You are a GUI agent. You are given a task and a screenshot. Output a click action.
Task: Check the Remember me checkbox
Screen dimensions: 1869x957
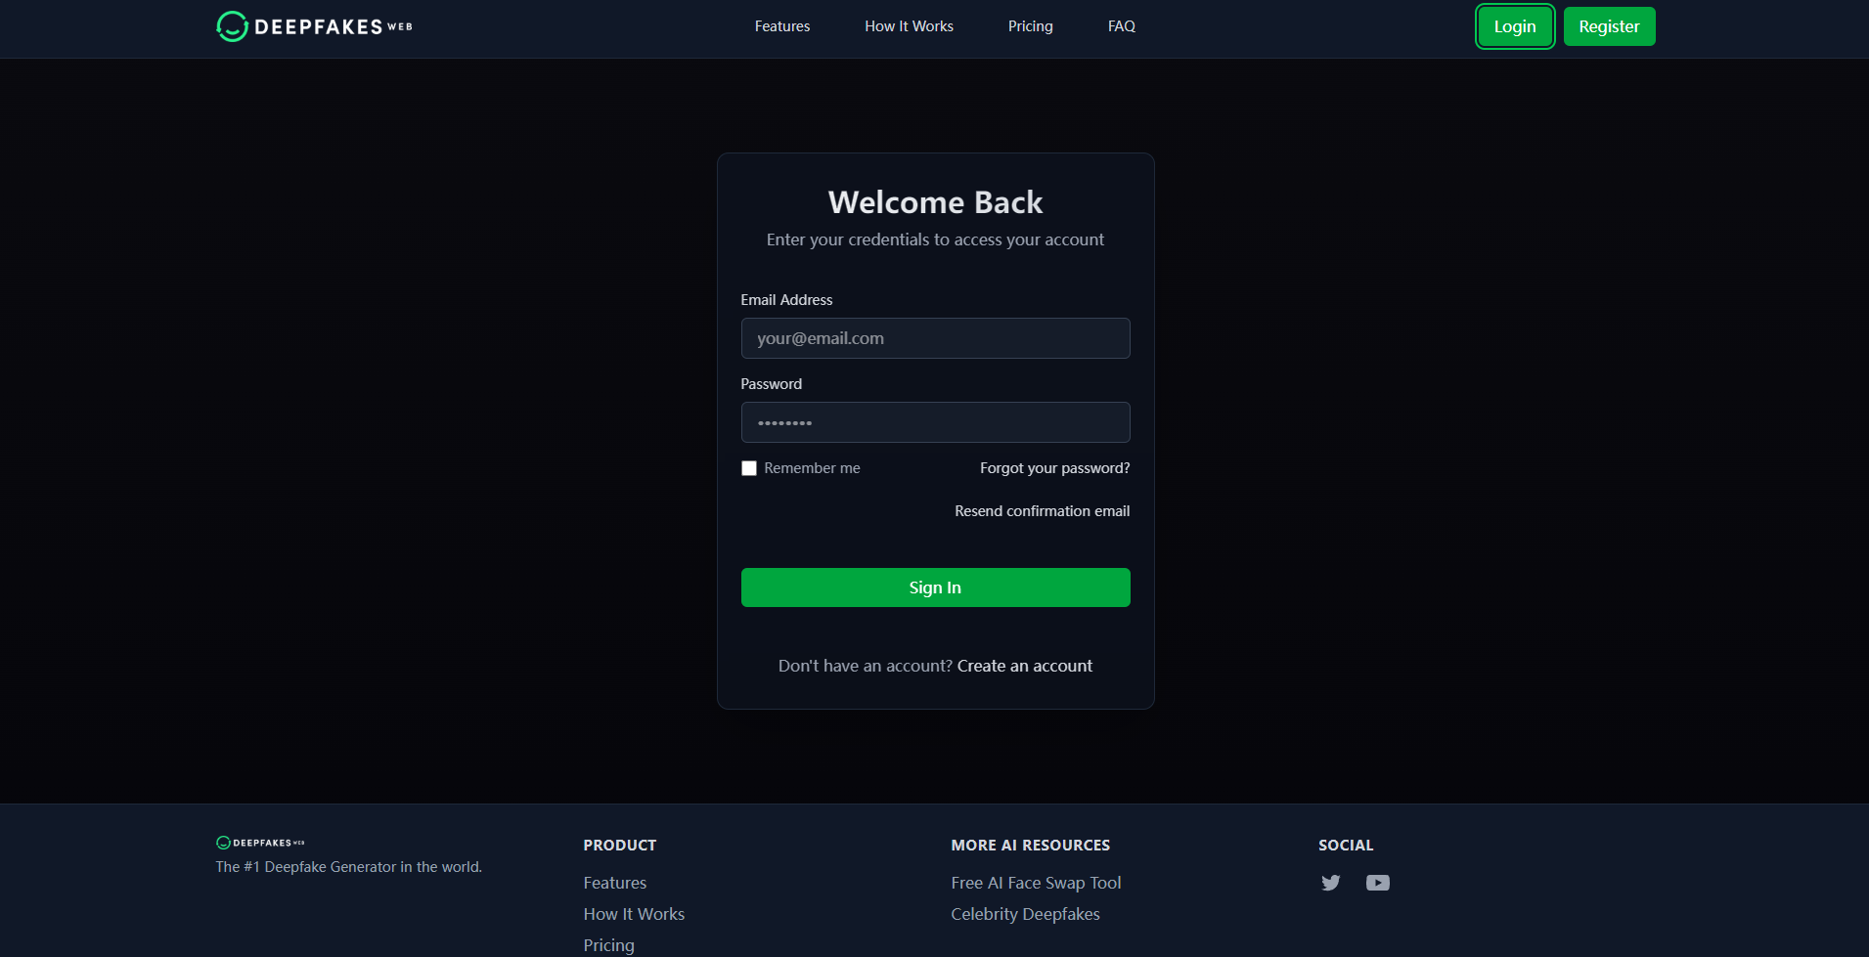(x=749, y=468)
